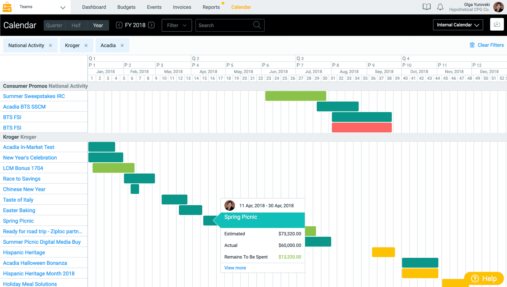Open the Internal Calendar dropdown

458,25
